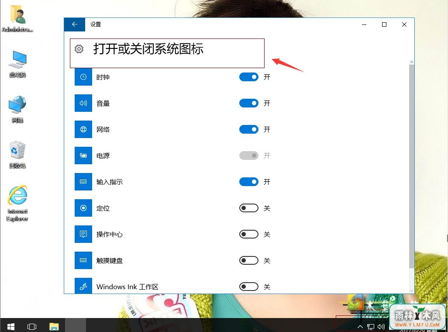Open the Administrator folder desktop icon

[17, 19]
